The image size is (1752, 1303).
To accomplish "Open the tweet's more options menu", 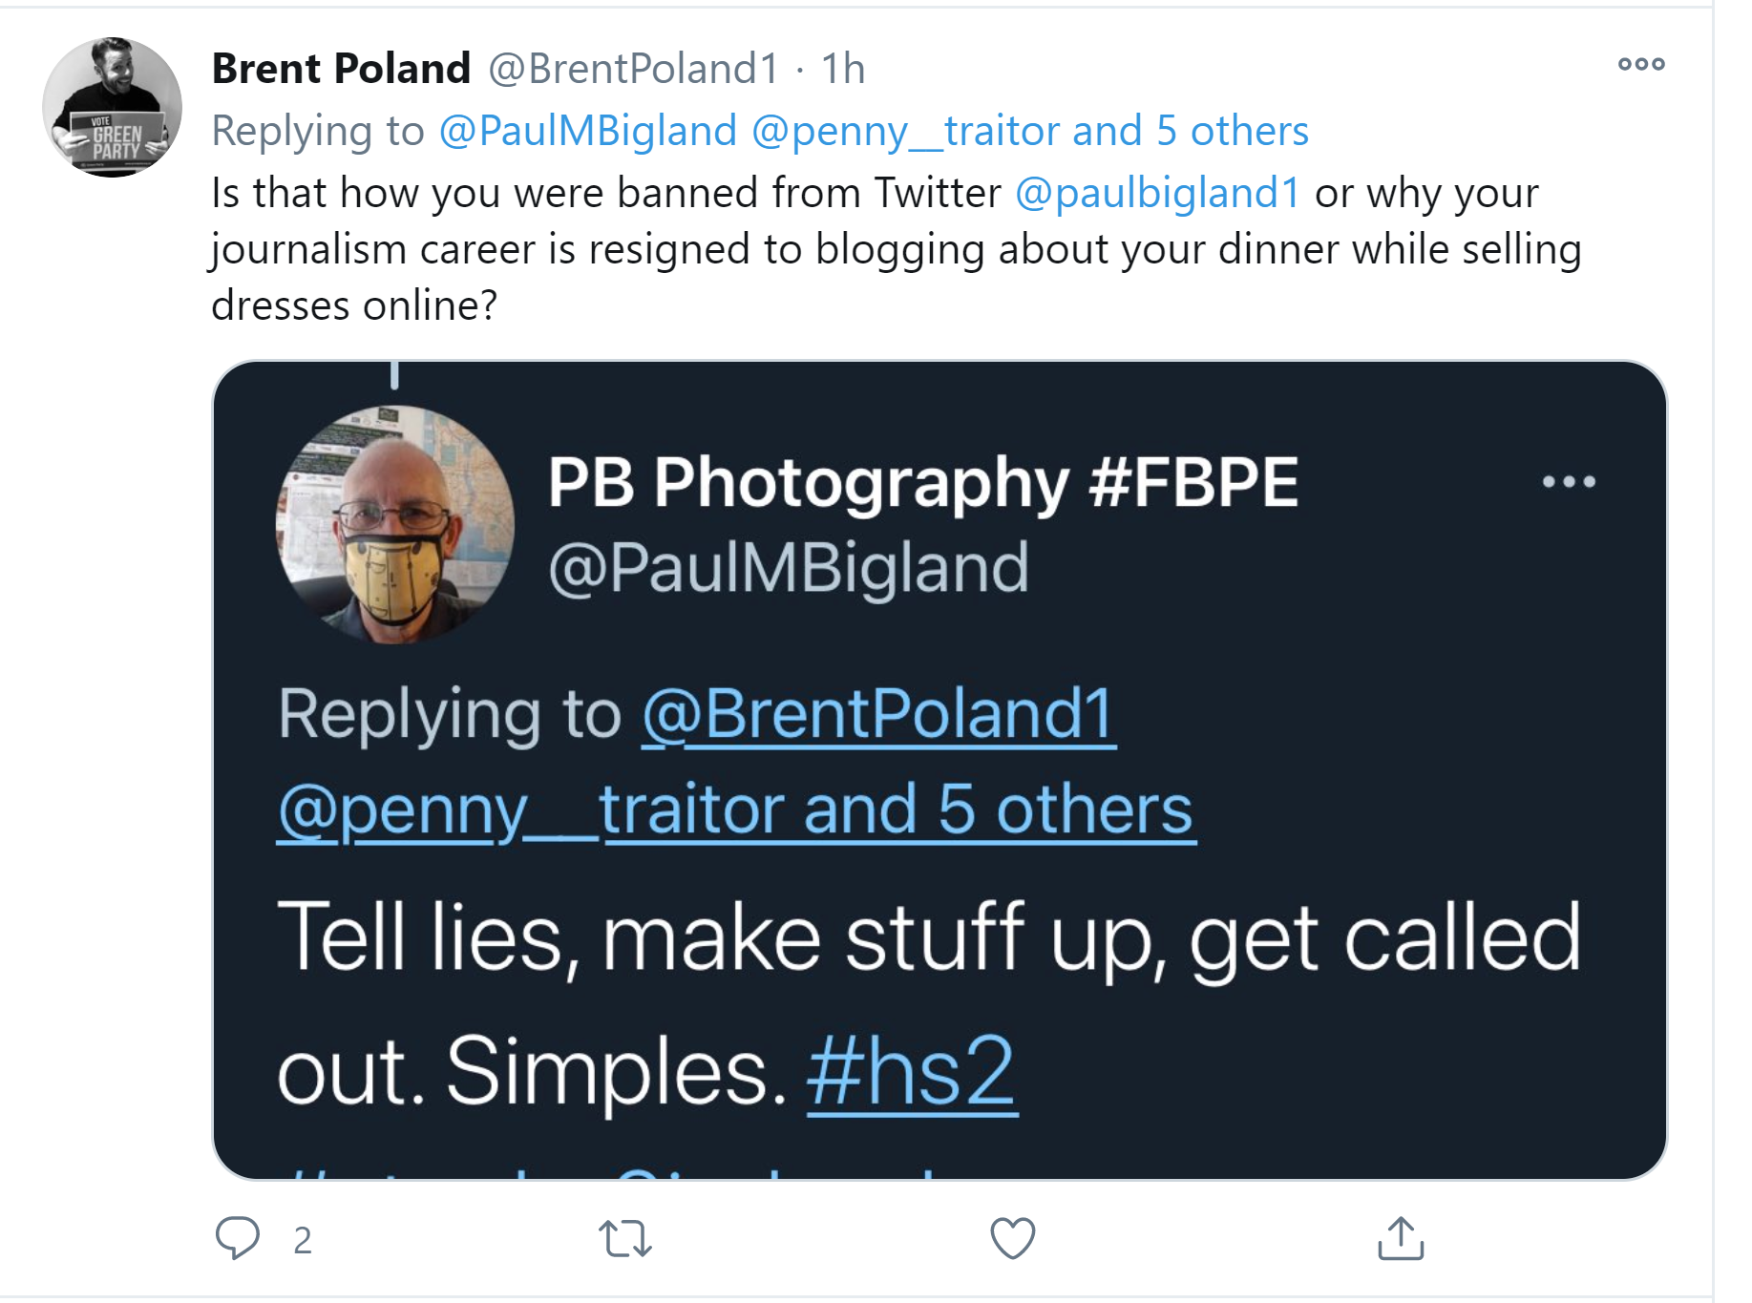I will point(1640,65).
